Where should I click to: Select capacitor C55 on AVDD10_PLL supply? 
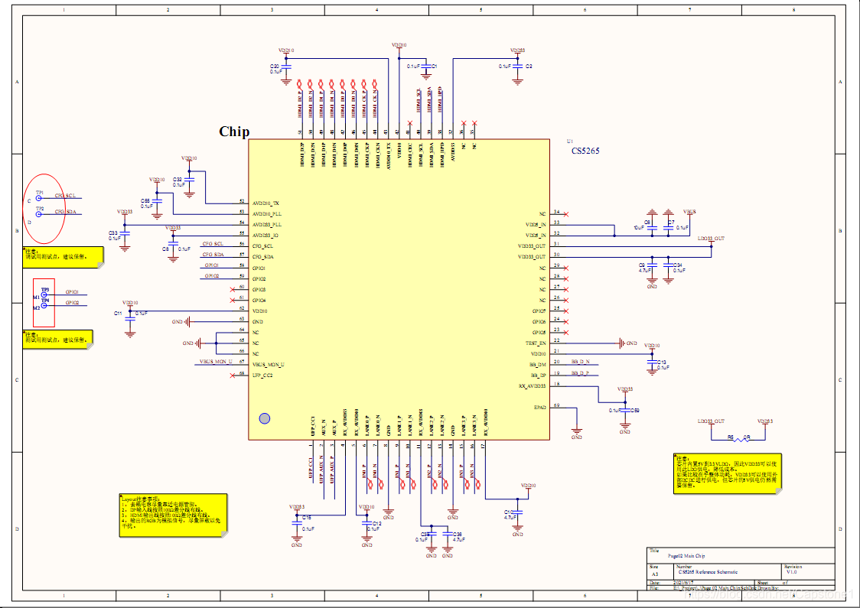(x=157, y=201)
